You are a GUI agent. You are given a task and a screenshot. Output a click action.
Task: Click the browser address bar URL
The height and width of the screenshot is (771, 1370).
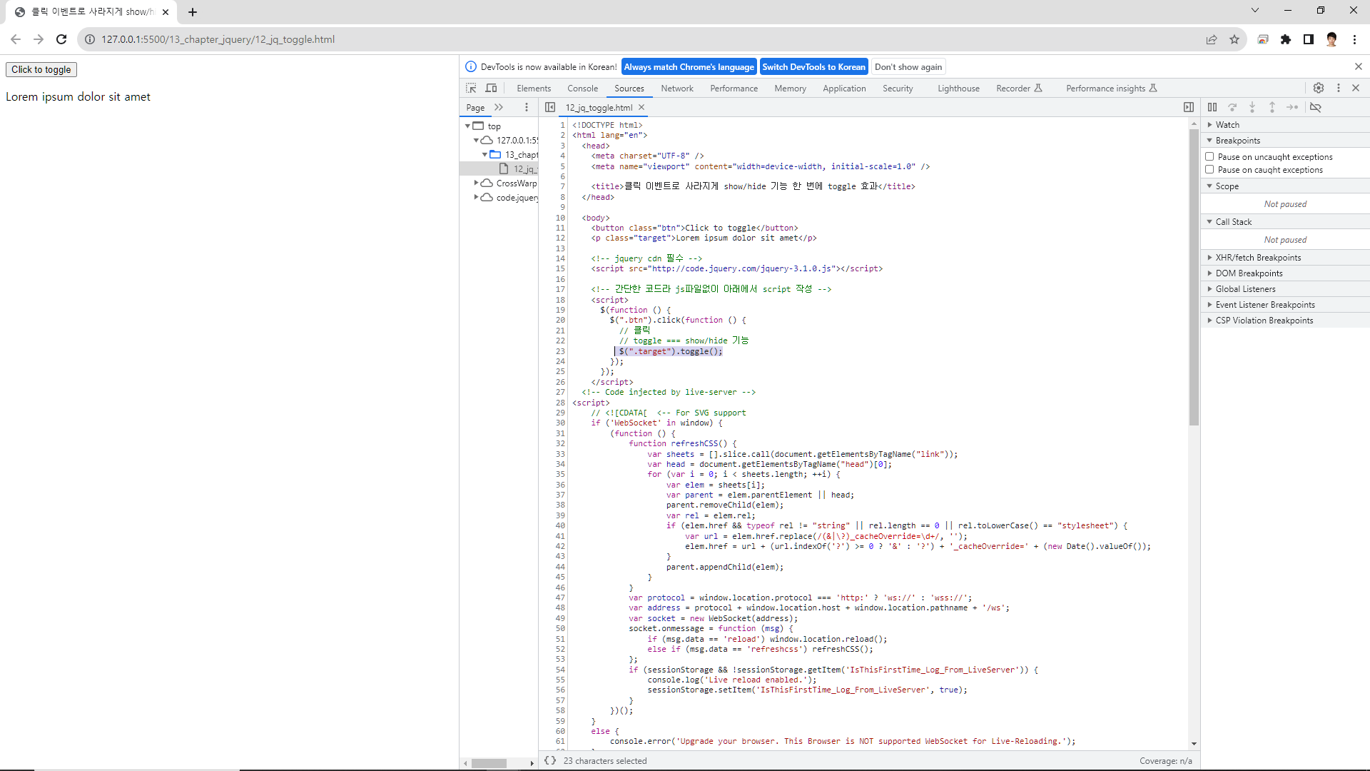[x=218, y=39]
